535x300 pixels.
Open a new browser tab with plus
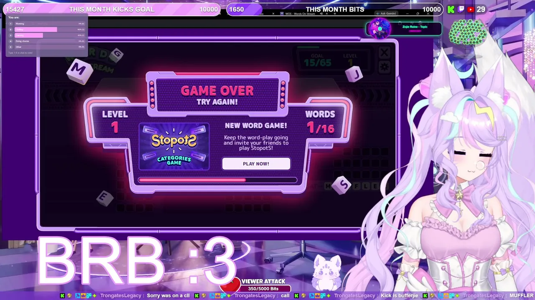[334, 14]
